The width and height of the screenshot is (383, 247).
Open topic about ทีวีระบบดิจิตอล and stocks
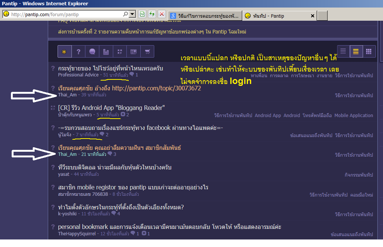(x=115, y=168)
